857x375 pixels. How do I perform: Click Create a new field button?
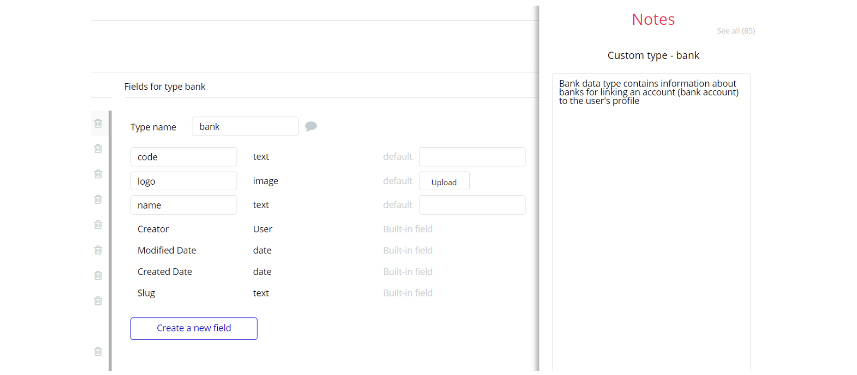194,328
